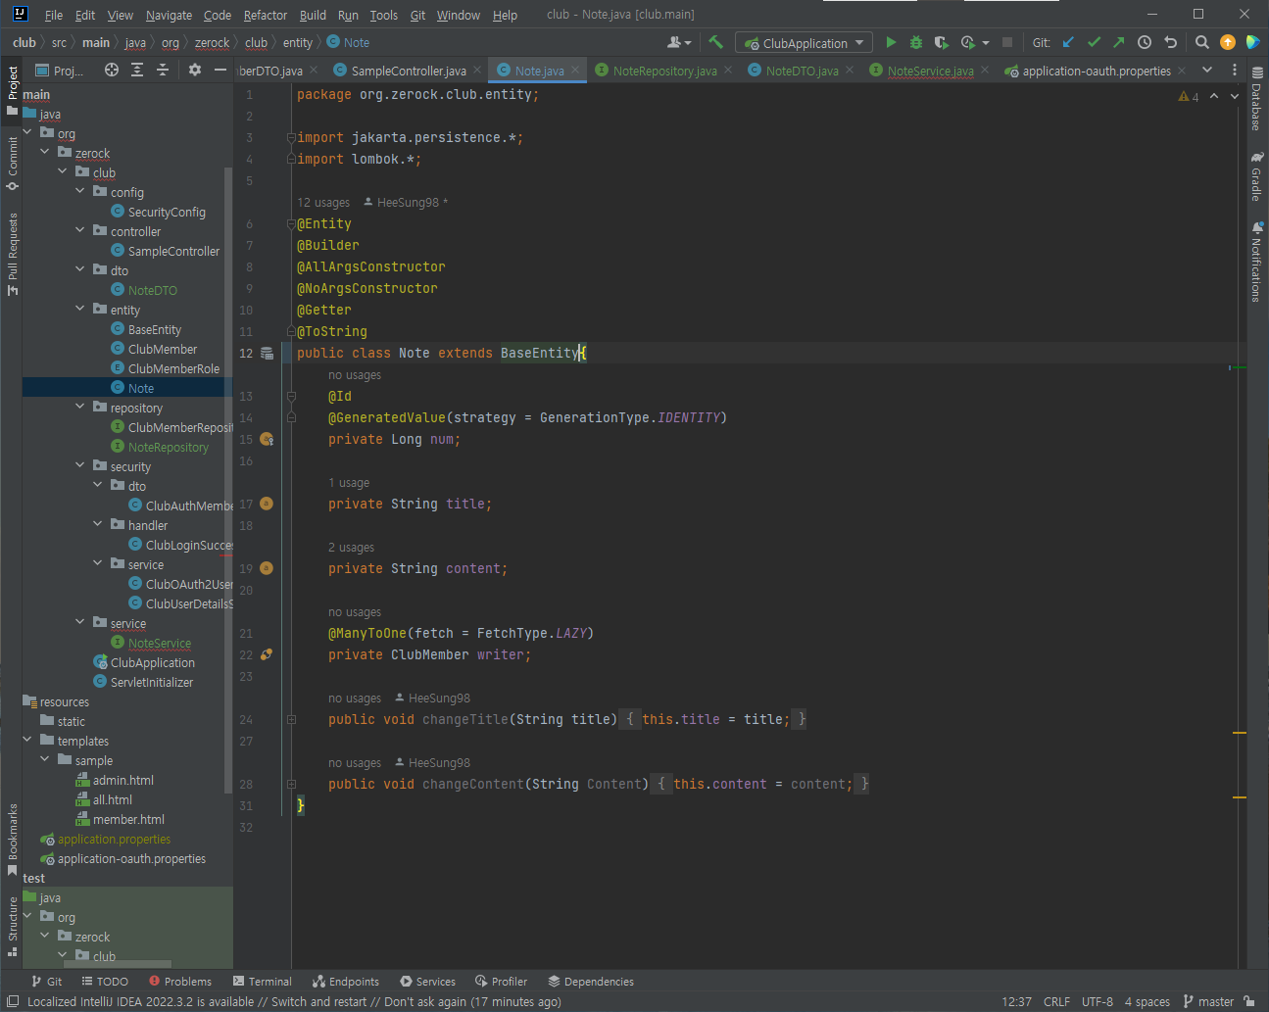Click the Profiler run icon in toolbar
The width and height of the screenshot is (1269, 1012).
click(x=968, y=42)
